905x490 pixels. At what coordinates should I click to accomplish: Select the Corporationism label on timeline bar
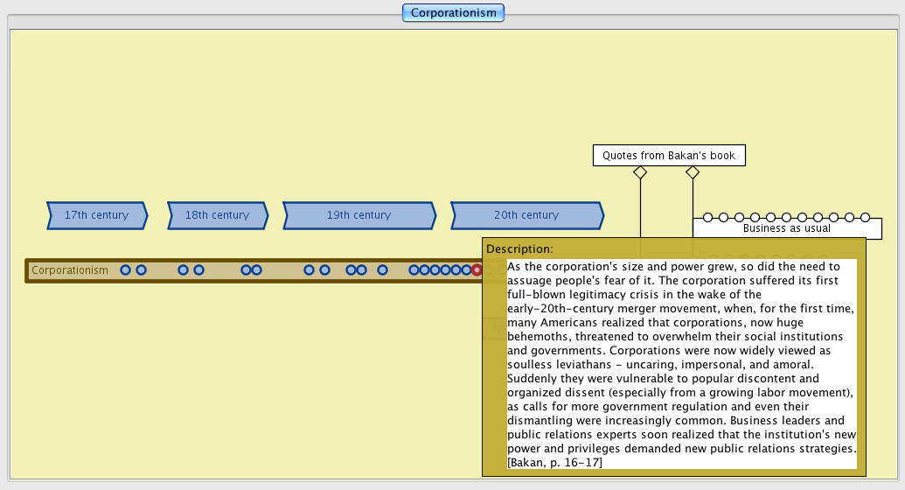70,270
